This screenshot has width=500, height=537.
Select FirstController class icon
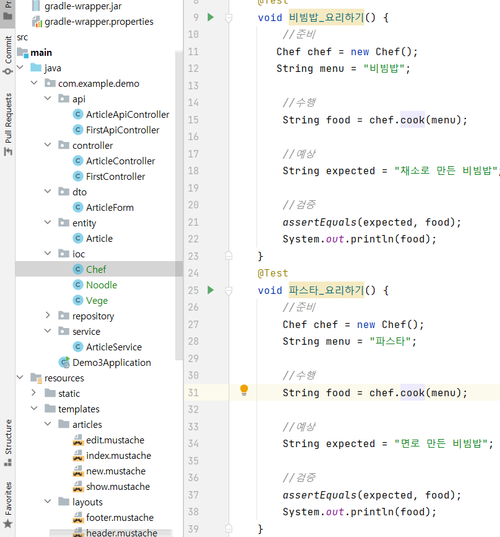78,176
